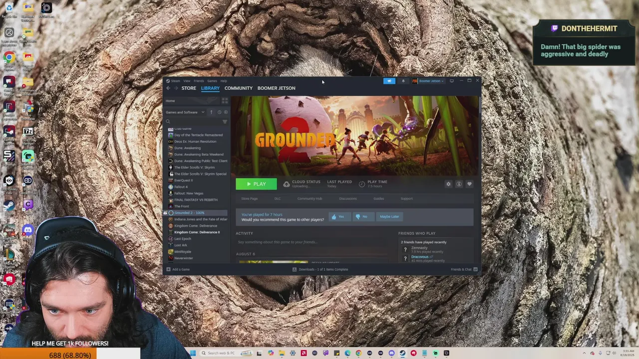Open the Downloads status bar
639x359 pixels.
coord(320,269)
